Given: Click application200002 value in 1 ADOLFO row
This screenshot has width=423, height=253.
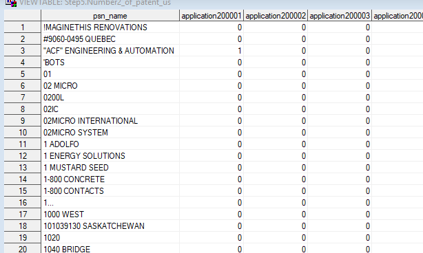Looking at the screenshot, I should 276,144.
